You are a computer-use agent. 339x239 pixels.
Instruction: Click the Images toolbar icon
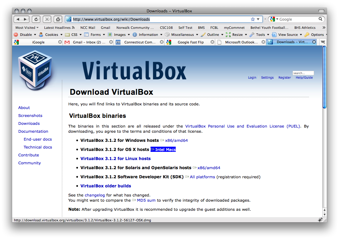110,35
